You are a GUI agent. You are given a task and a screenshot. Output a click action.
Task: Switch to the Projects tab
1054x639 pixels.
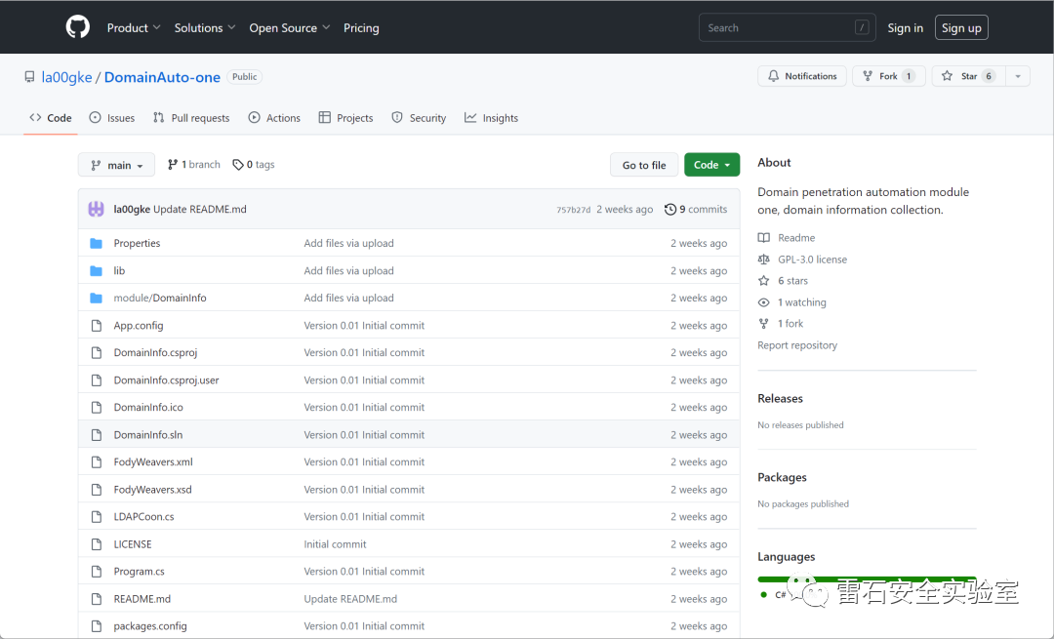[x=345, y=118]
